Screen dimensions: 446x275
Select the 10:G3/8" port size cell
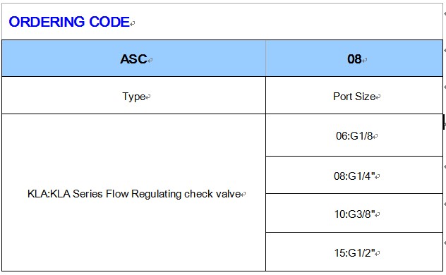coord(354,213)
